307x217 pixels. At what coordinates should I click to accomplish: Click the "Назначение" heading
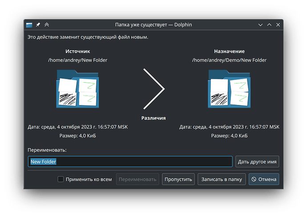pos(229,51)
